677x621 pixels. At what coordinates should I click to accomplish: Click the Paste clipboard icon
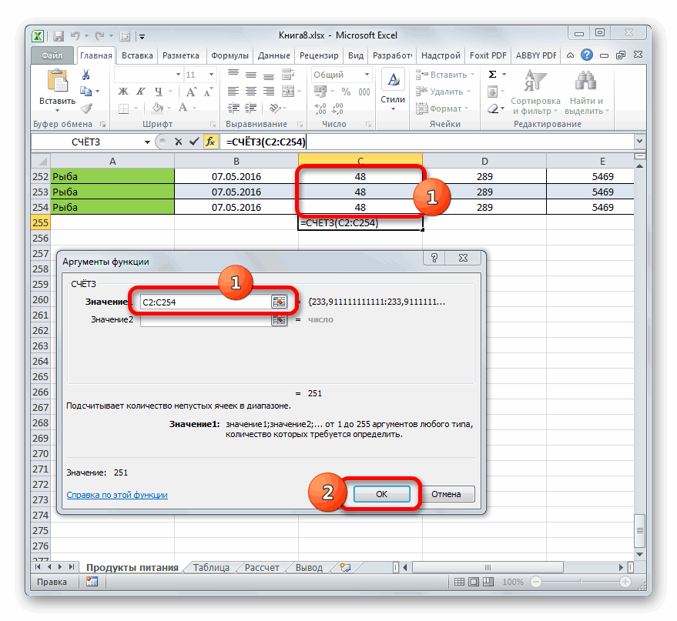[x=58, y=81]
